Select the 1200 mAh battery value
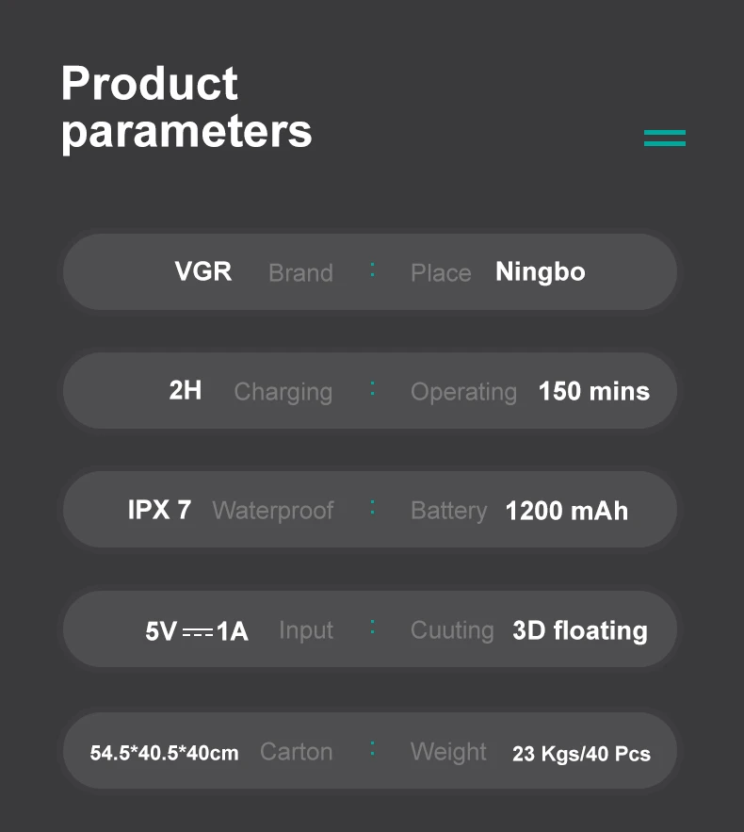 (x=566, y=511)
